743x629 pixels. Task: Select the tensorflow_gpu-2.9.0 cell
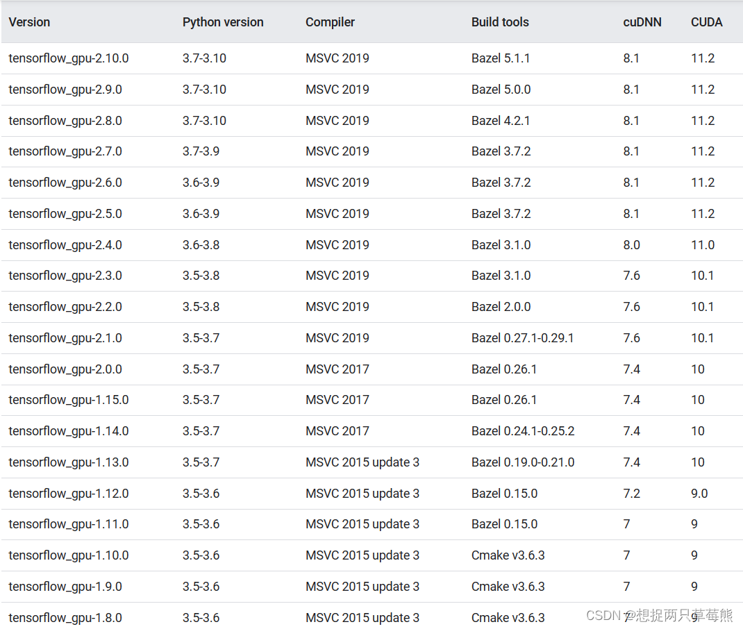(65, 90)
